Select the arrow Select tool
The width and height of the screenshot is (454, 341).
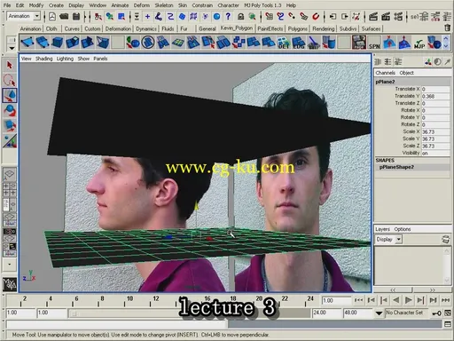tap(10, 65)
